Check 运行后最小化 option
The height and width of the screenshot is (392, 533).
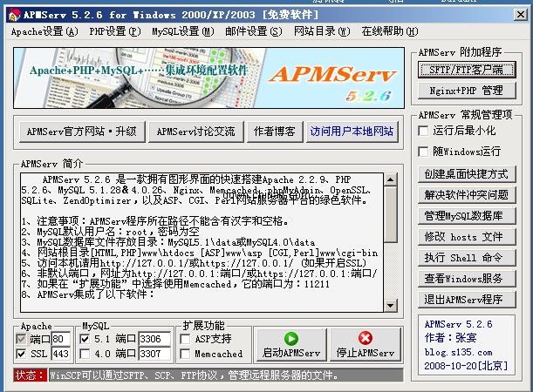click(x=423, y=131)
